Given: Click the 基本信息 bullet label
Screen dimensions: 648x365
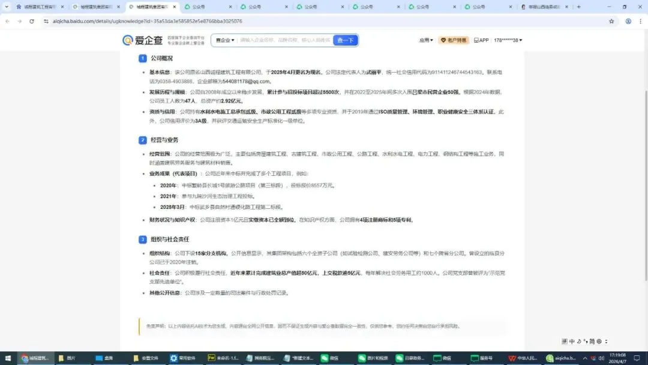Looking at the screenshot, I should click(x=160, y=72).
